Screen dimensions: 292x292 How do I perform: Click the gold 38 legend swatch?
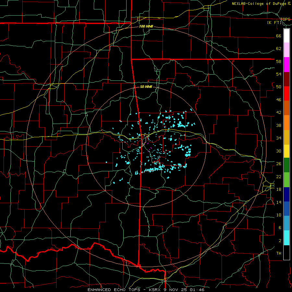(286, 137)
